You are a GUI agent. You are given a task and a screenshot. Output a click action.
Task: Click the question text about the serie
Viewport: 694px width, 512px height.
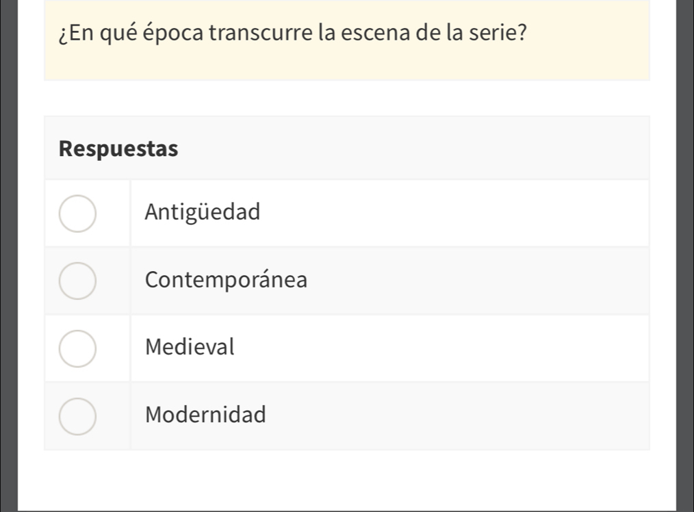287,33
